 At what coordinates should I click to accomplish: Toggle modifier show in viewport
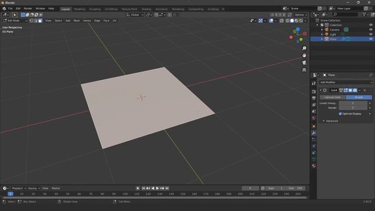point(350,90)
